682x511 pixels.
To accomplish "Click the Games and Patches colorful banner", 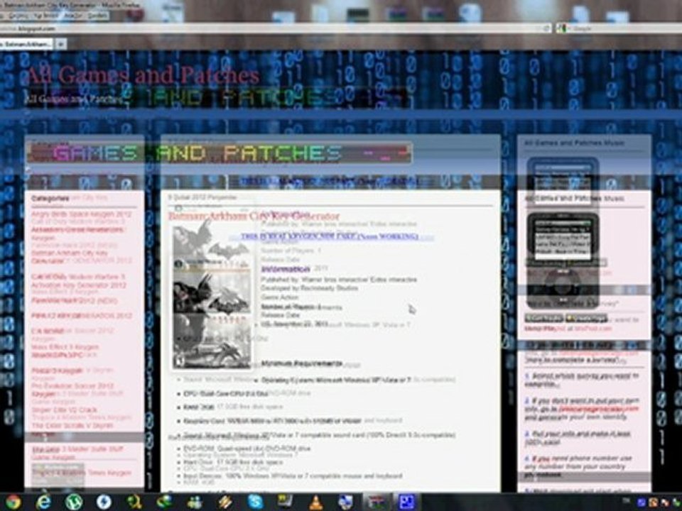I will pos(219,153).
